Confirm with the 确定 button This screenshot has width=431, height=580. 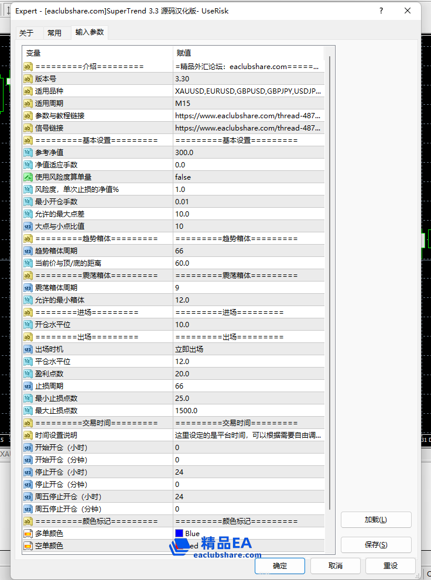pyautogui.click(x=280, y=566)
